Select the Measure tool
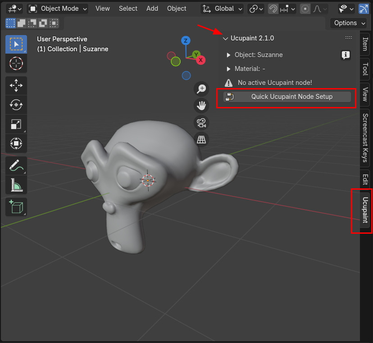This screenshot has width=373, height=343. [x=16, y=185]
